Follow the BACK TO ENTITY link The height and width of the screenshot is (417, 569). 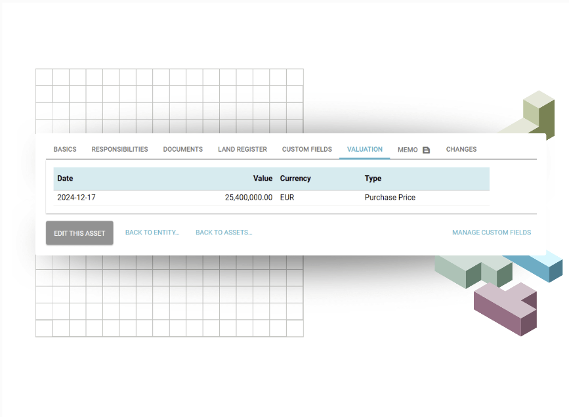click(152, 232)
